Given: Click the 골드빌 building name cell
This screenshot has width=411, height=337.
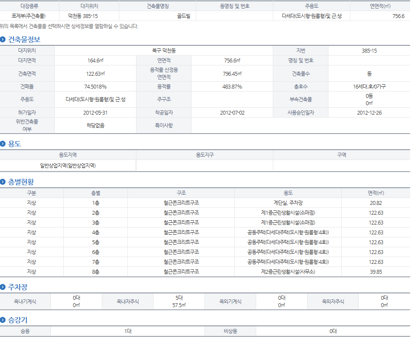Looking at the screenshot, I should point(183,16).
